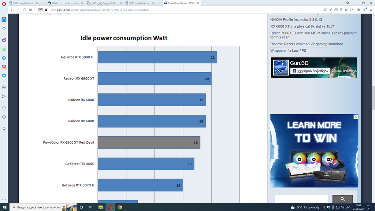Open the downloads icon

coord(365,10)
